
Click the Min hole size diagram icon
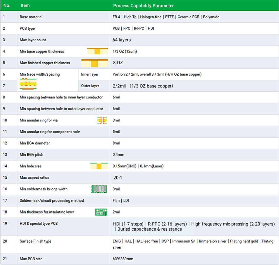pos(99,166)
